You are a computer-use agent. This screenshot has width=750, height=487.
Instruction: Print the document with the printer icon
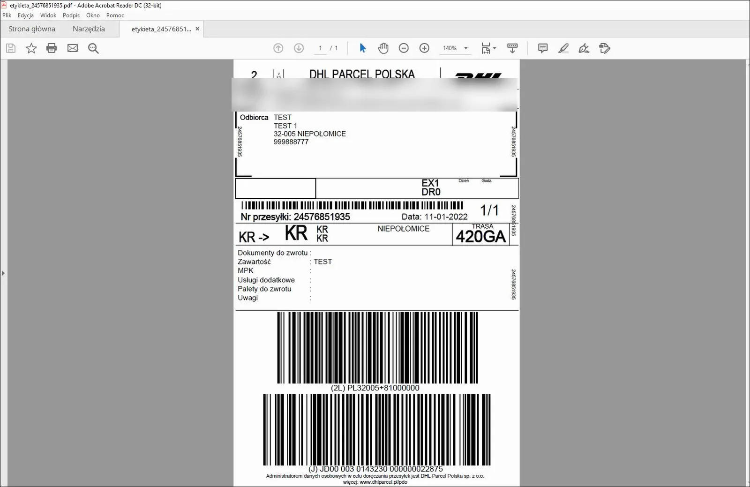coord(52,48)
